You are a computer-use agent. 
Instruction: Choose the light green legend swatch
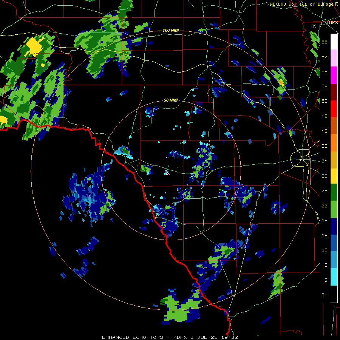[x=334, y=209]
